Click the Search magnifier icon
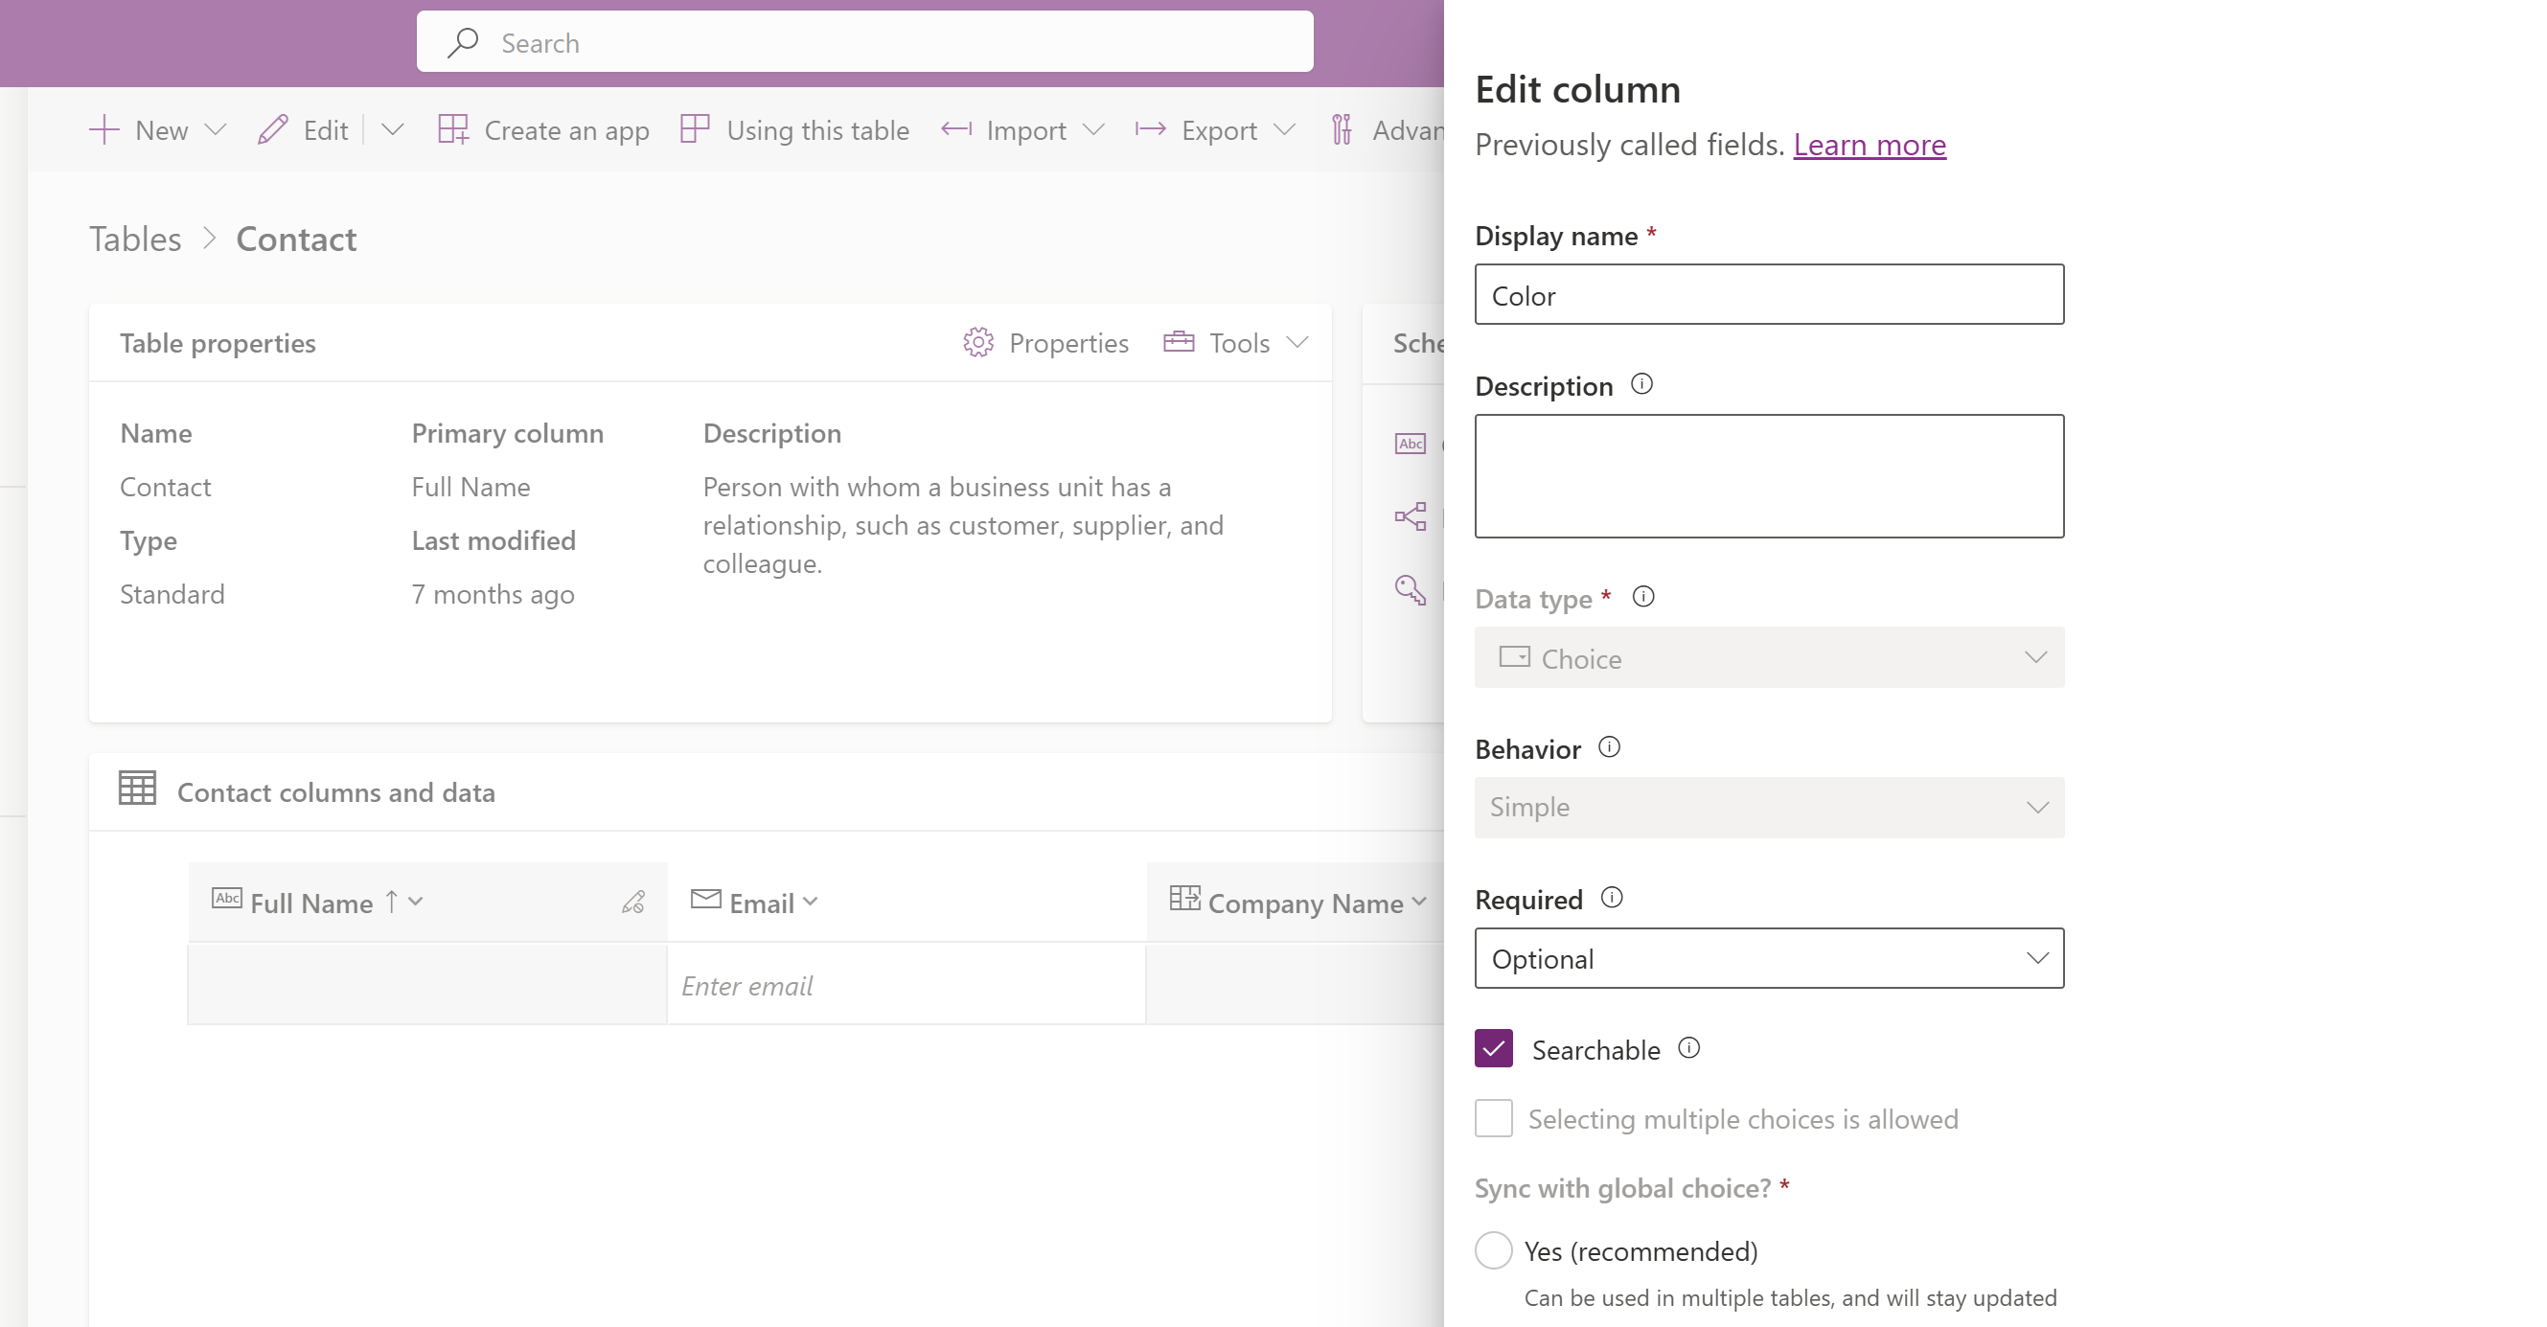This screenshot has width=2547, height=1327. 465,40
